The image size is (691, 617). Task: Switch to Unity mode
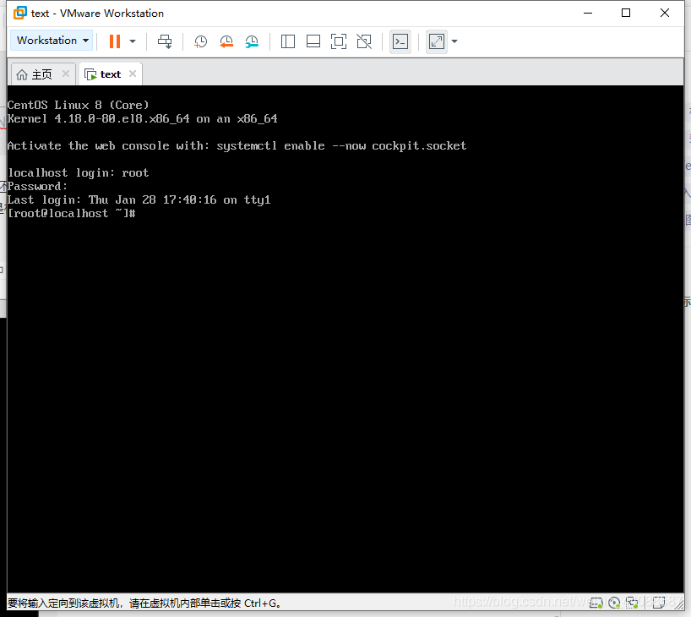pos(364,41)
